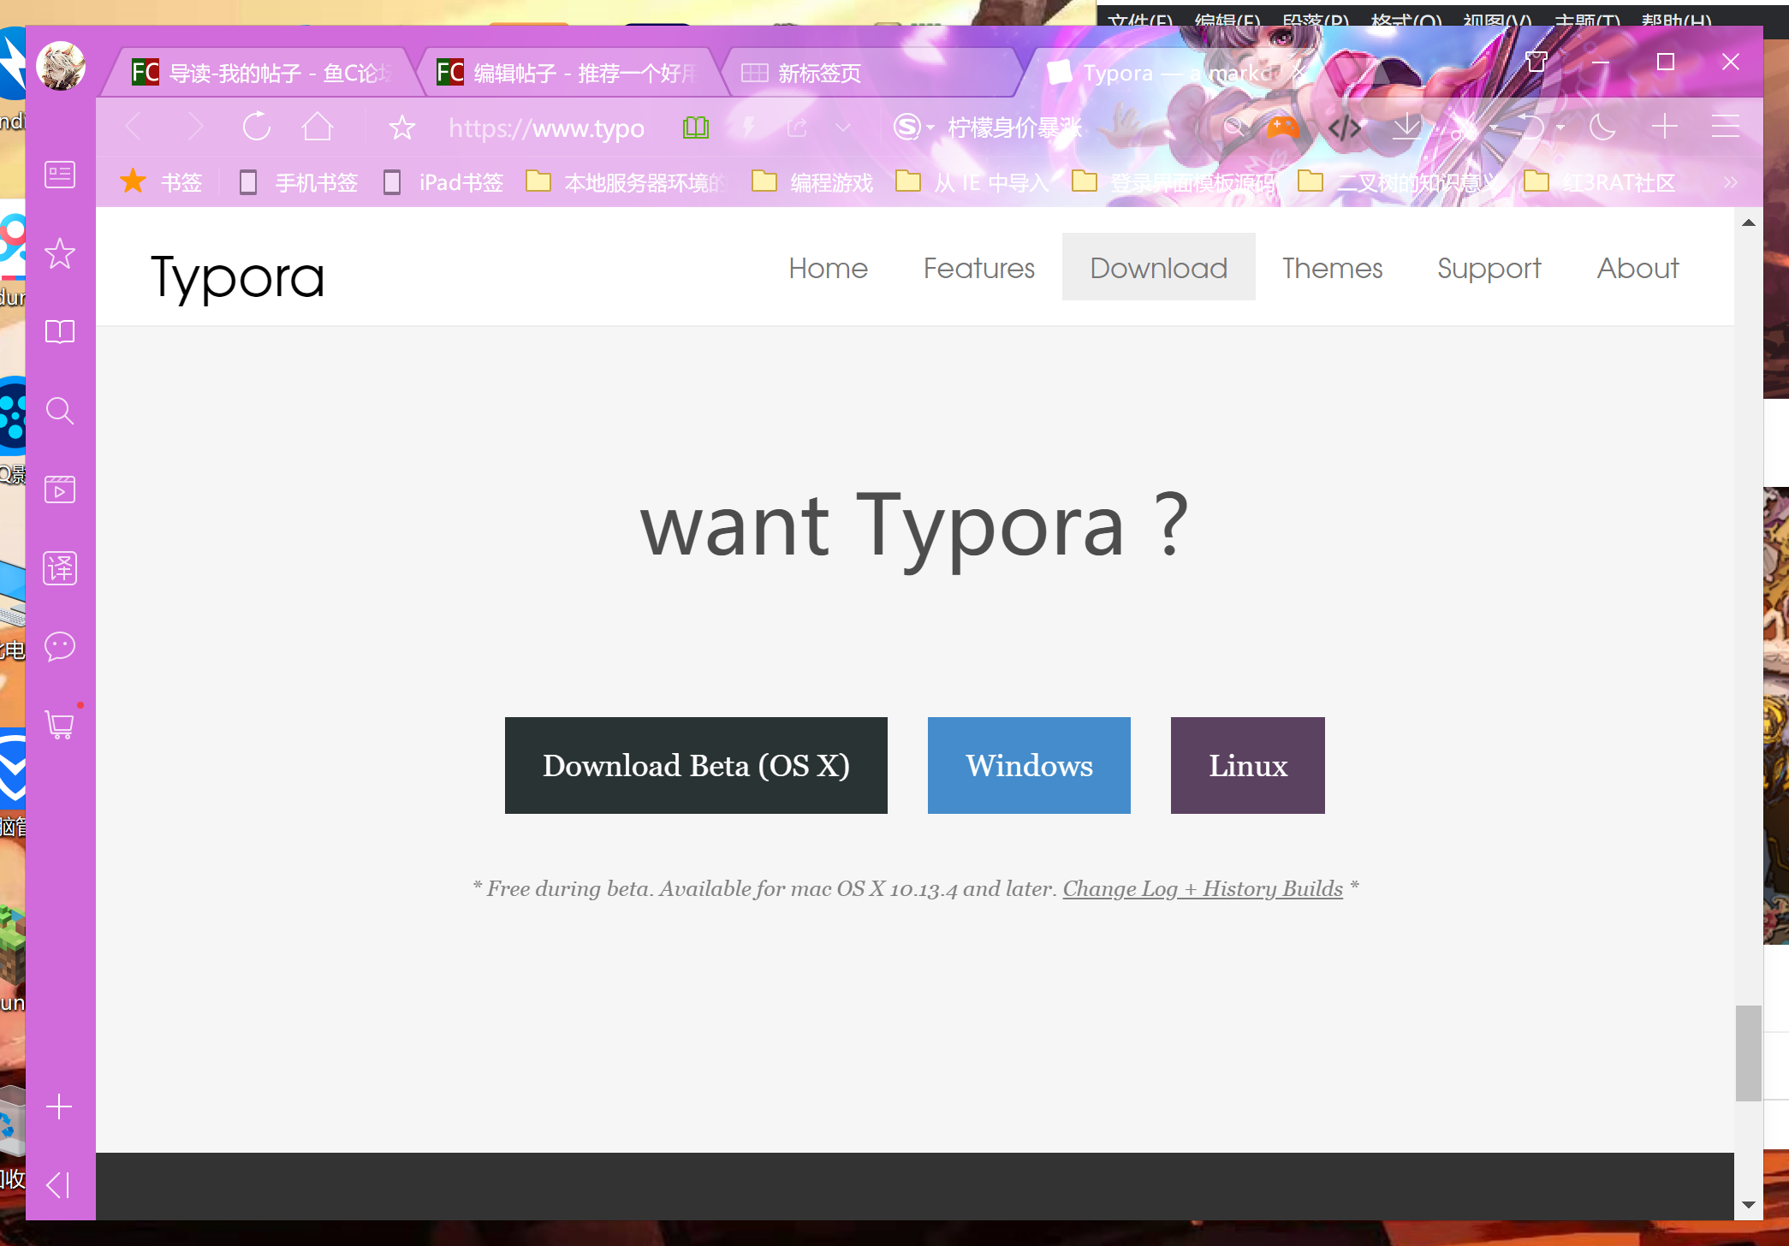
Task: Click the Linux download button
Action: pyautogui.click(x=1247, y=765)
